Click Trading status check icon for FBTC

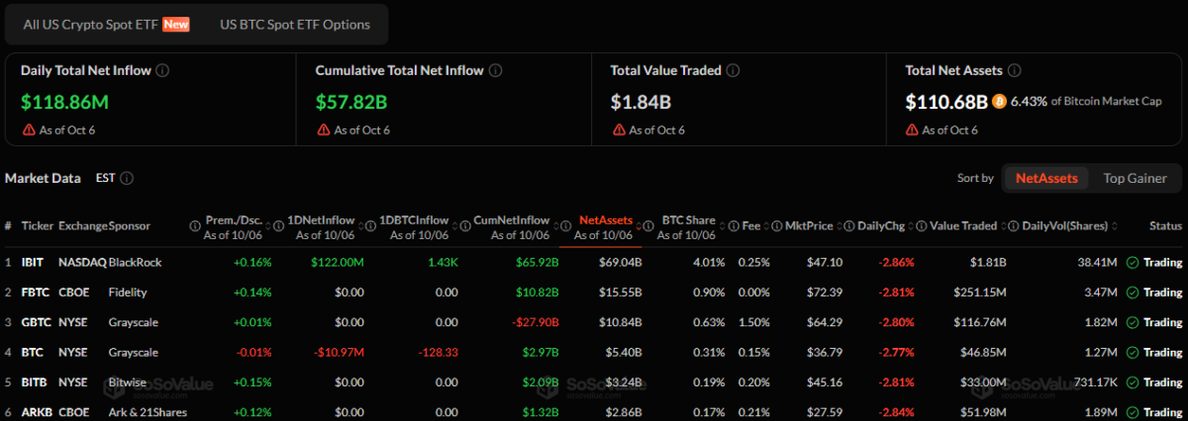click(1133, 293)
